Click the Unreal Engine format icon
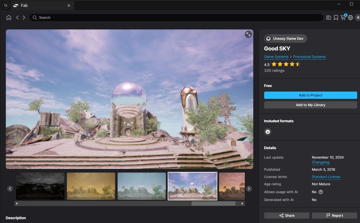Viewport: 360px width, 223px height. click(268, 131)
